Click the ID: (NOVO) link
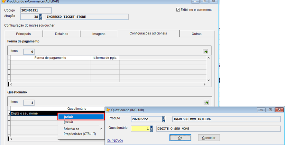The width and height of the screenshot is (285, 145). (x=115, y=140)
